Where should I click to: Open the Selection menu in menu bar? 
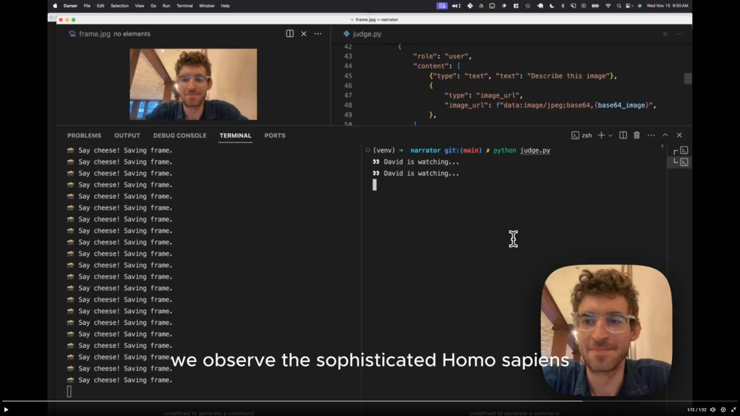coord(119,6)
